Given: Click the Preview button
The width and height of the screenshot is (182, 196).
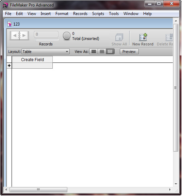Looking at the screenshot, I should coord(129,52).
